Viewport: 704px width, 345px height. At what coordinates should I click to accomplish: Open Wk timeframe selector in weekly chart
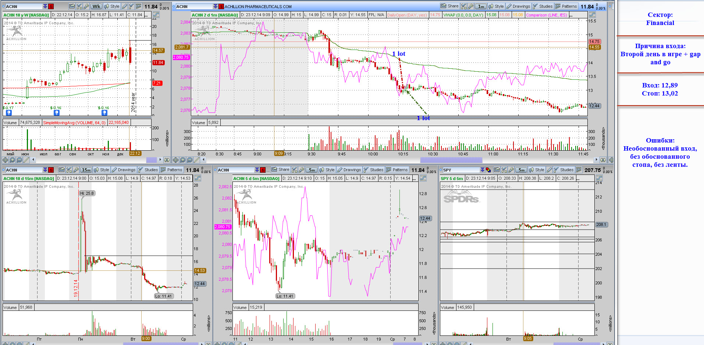point(96,6)
